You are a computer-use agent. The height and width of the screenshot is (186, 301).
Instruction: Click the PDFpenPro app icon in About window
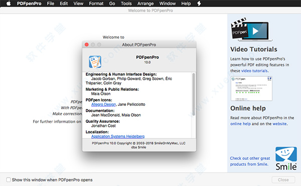(95, 62)
